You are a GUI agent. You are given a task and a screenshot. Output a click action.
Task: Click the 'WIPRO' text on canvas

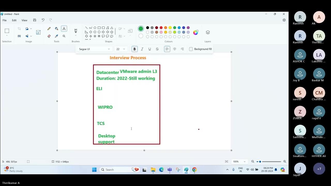[105, 107]
